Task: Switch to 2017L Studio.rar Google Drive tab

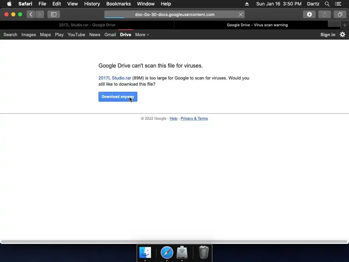Action: tap(87, 25)
